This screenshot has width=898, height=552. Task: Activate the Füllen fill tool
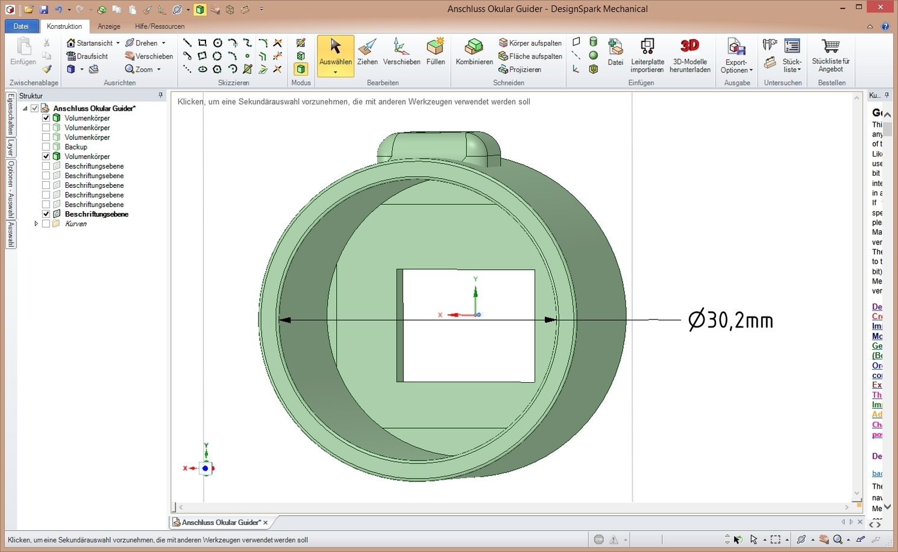[x=435, y=52]
